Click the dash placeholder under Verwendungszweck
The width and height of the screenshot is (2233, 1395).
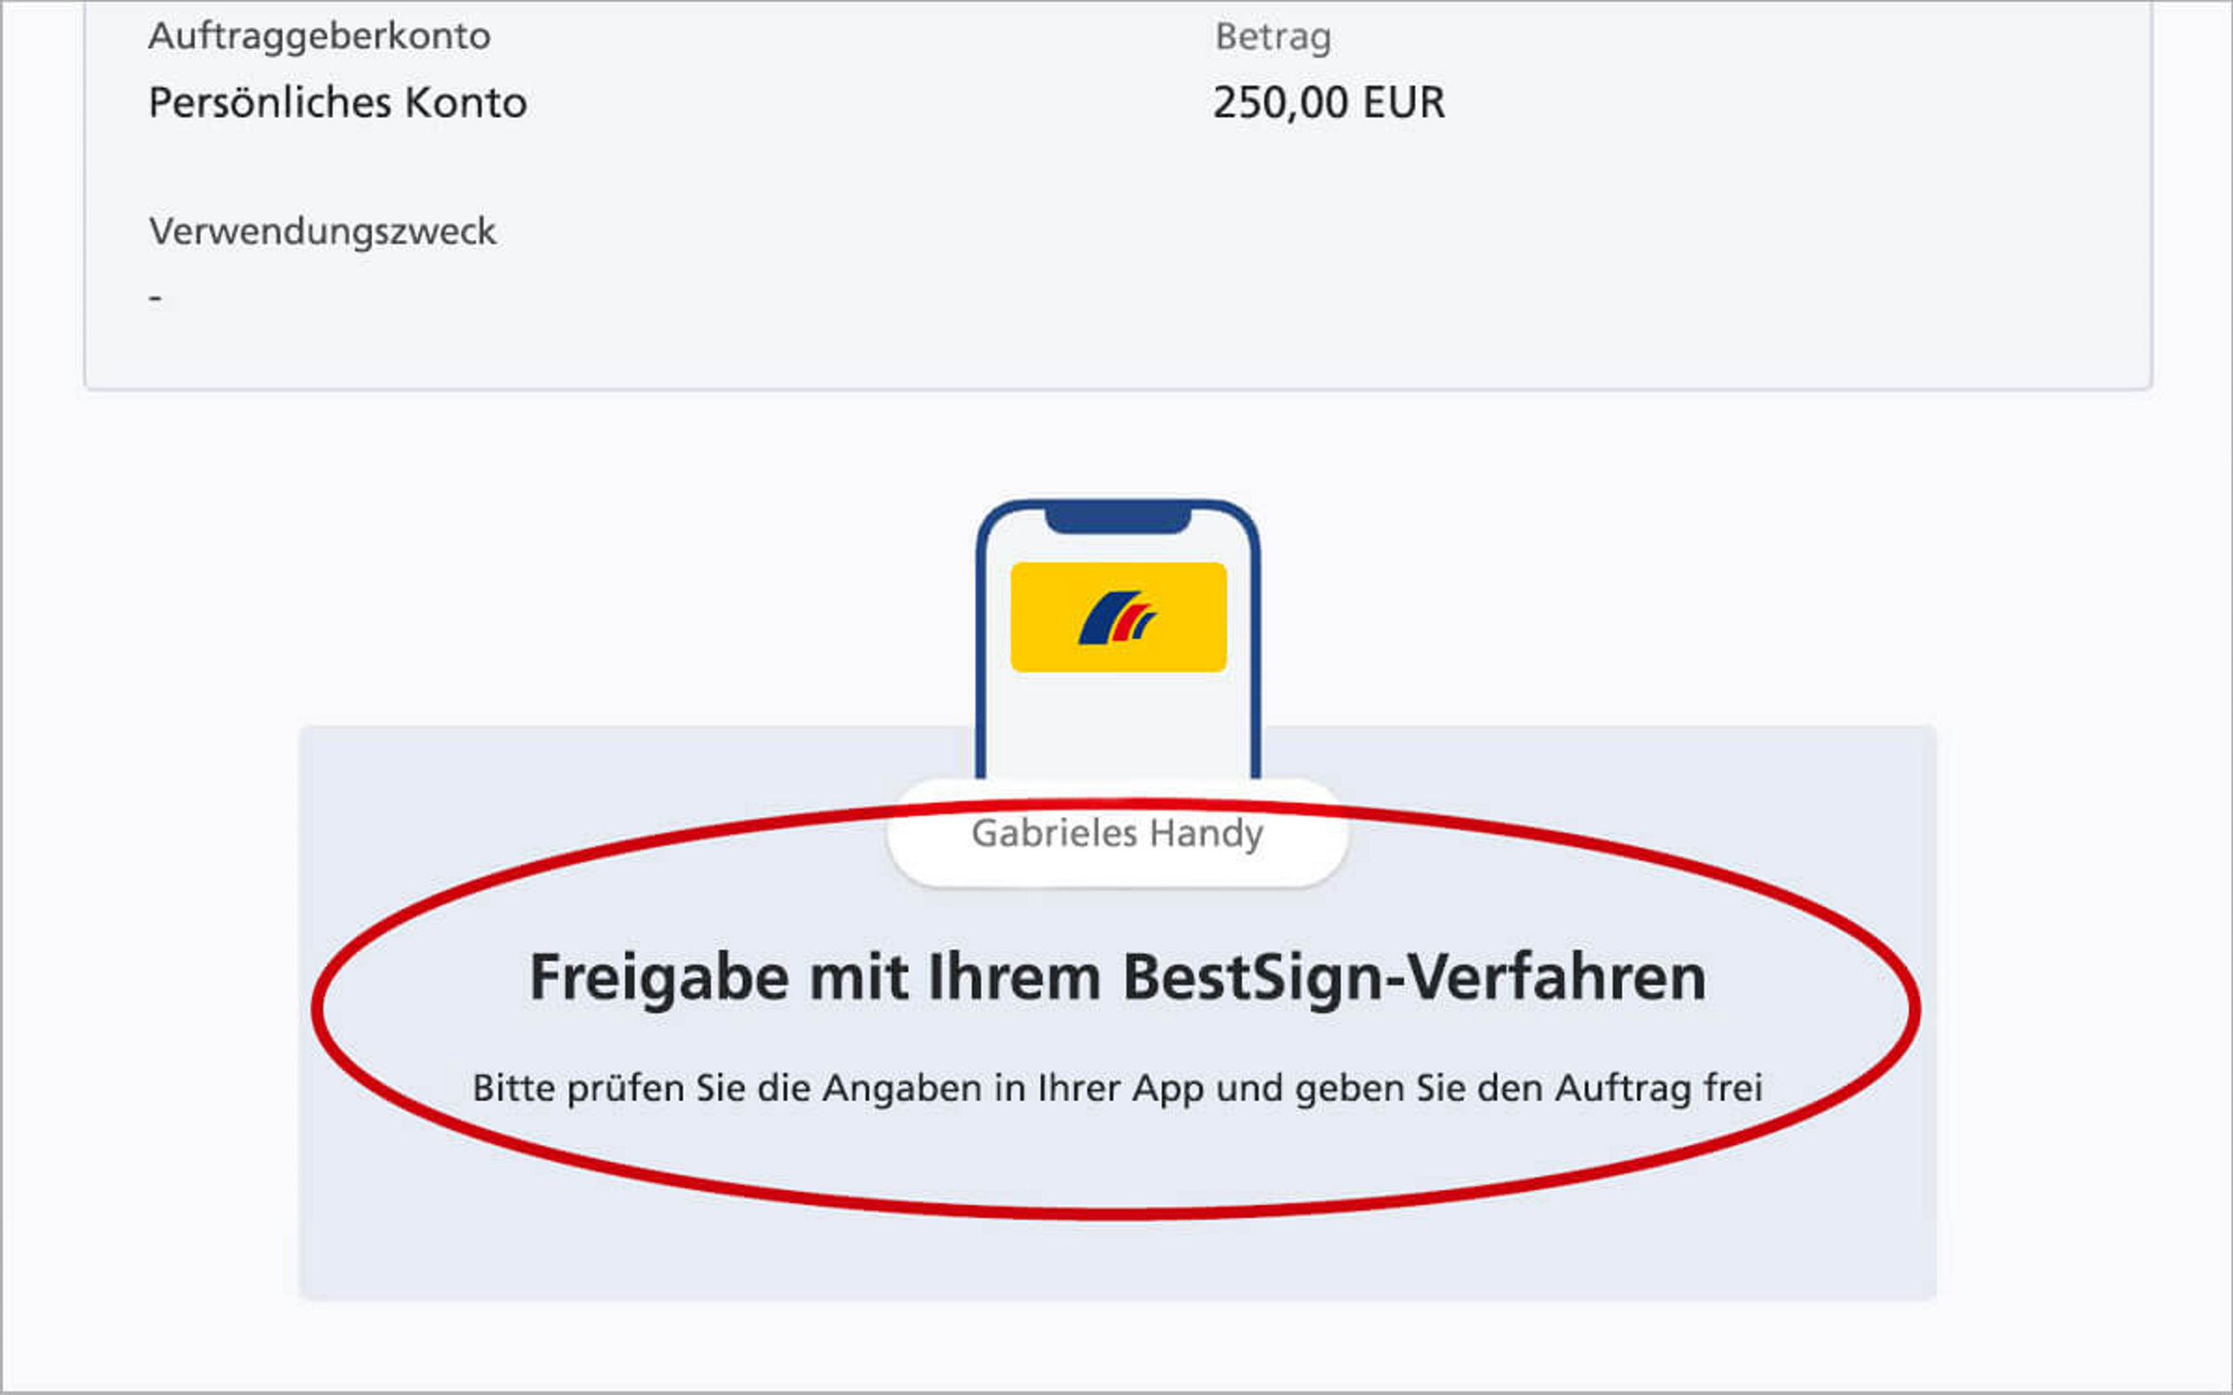(x=155, y=297)
